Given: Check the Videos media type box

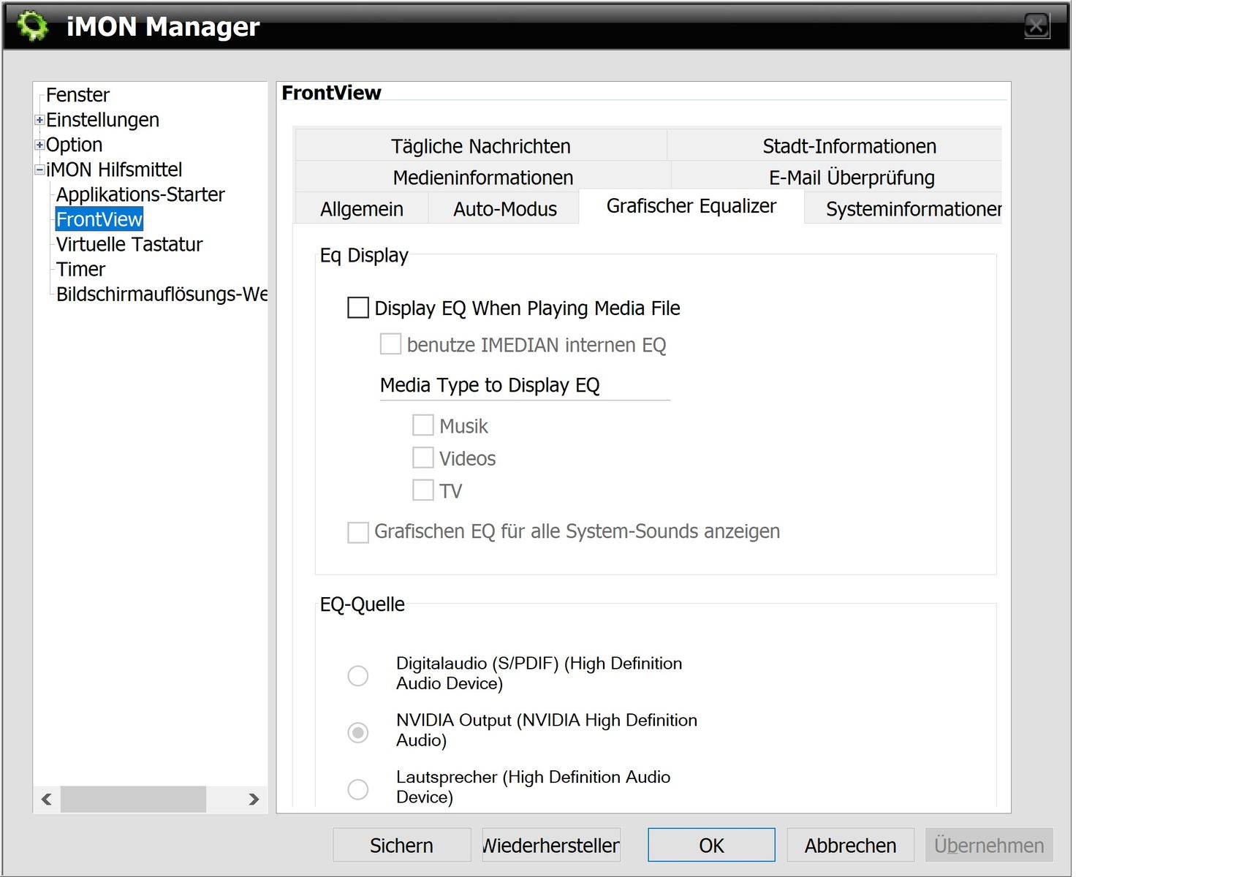Looking at the screenshot, I should click(x=422, y=458).
